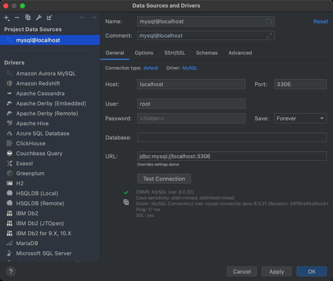Select the Amazon Redshift driver
The image size is (333, 281).
(50, 83)
